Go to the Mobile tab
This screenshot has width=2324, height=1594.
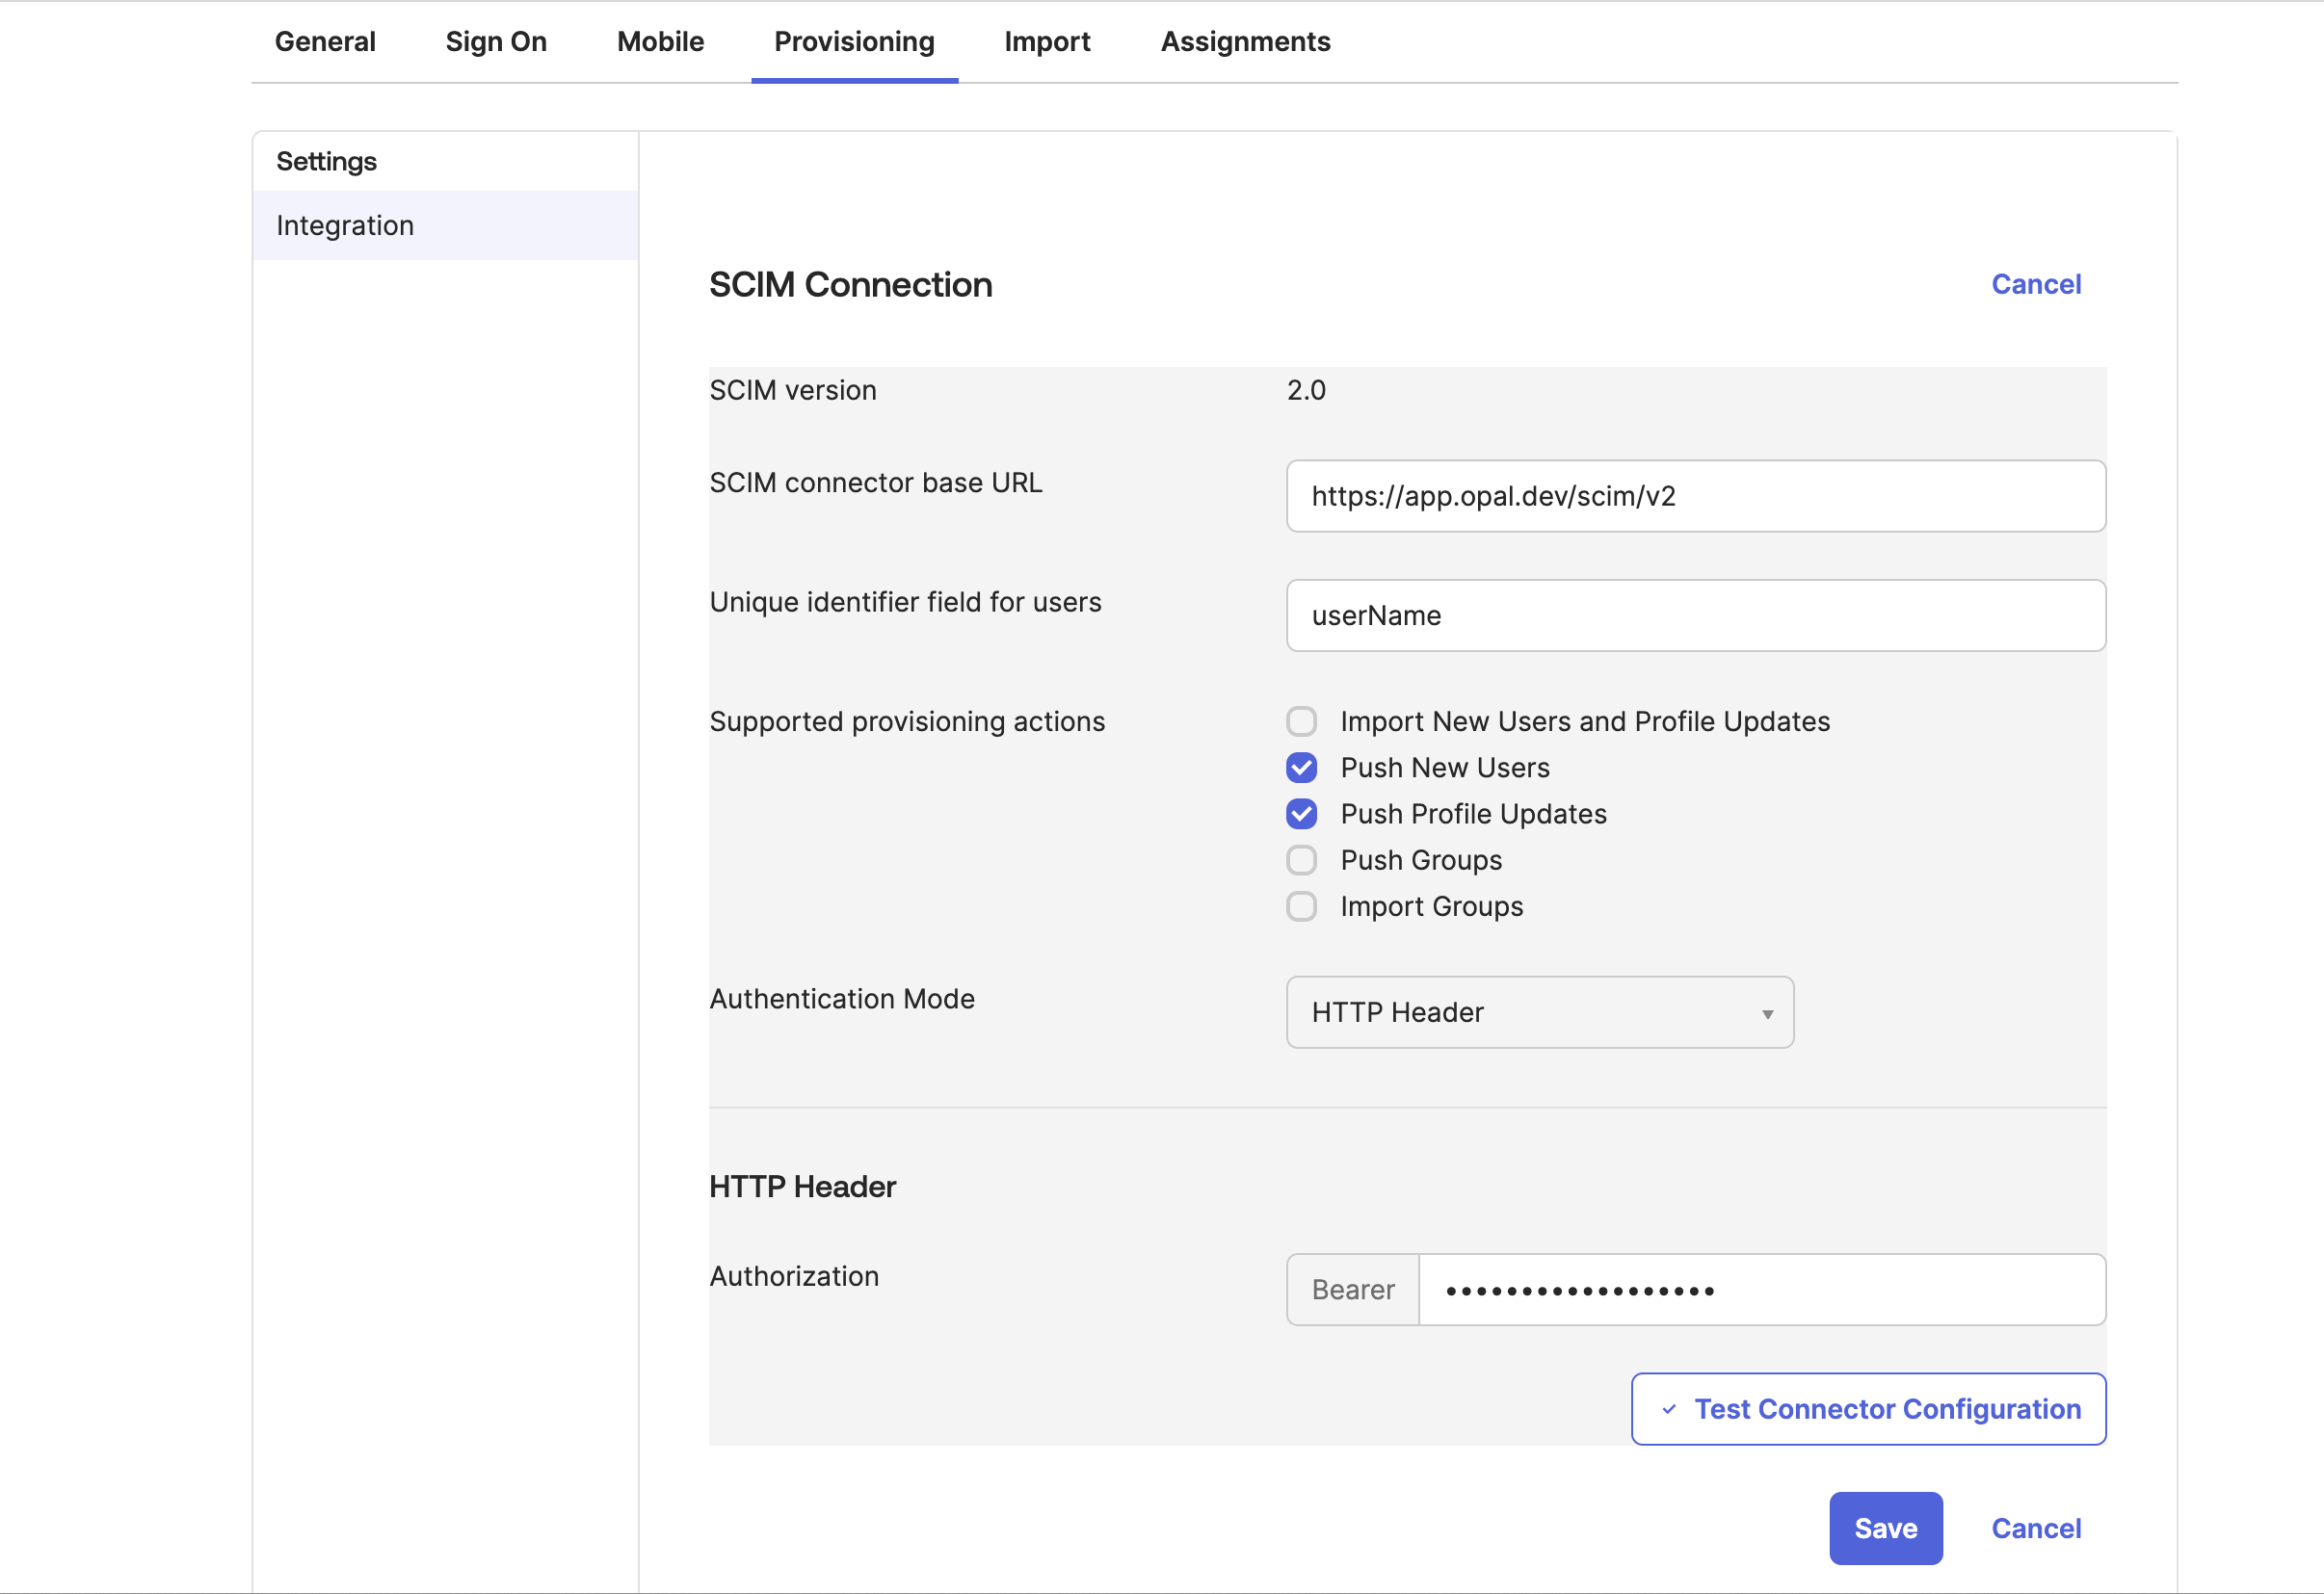coord(660,42)
